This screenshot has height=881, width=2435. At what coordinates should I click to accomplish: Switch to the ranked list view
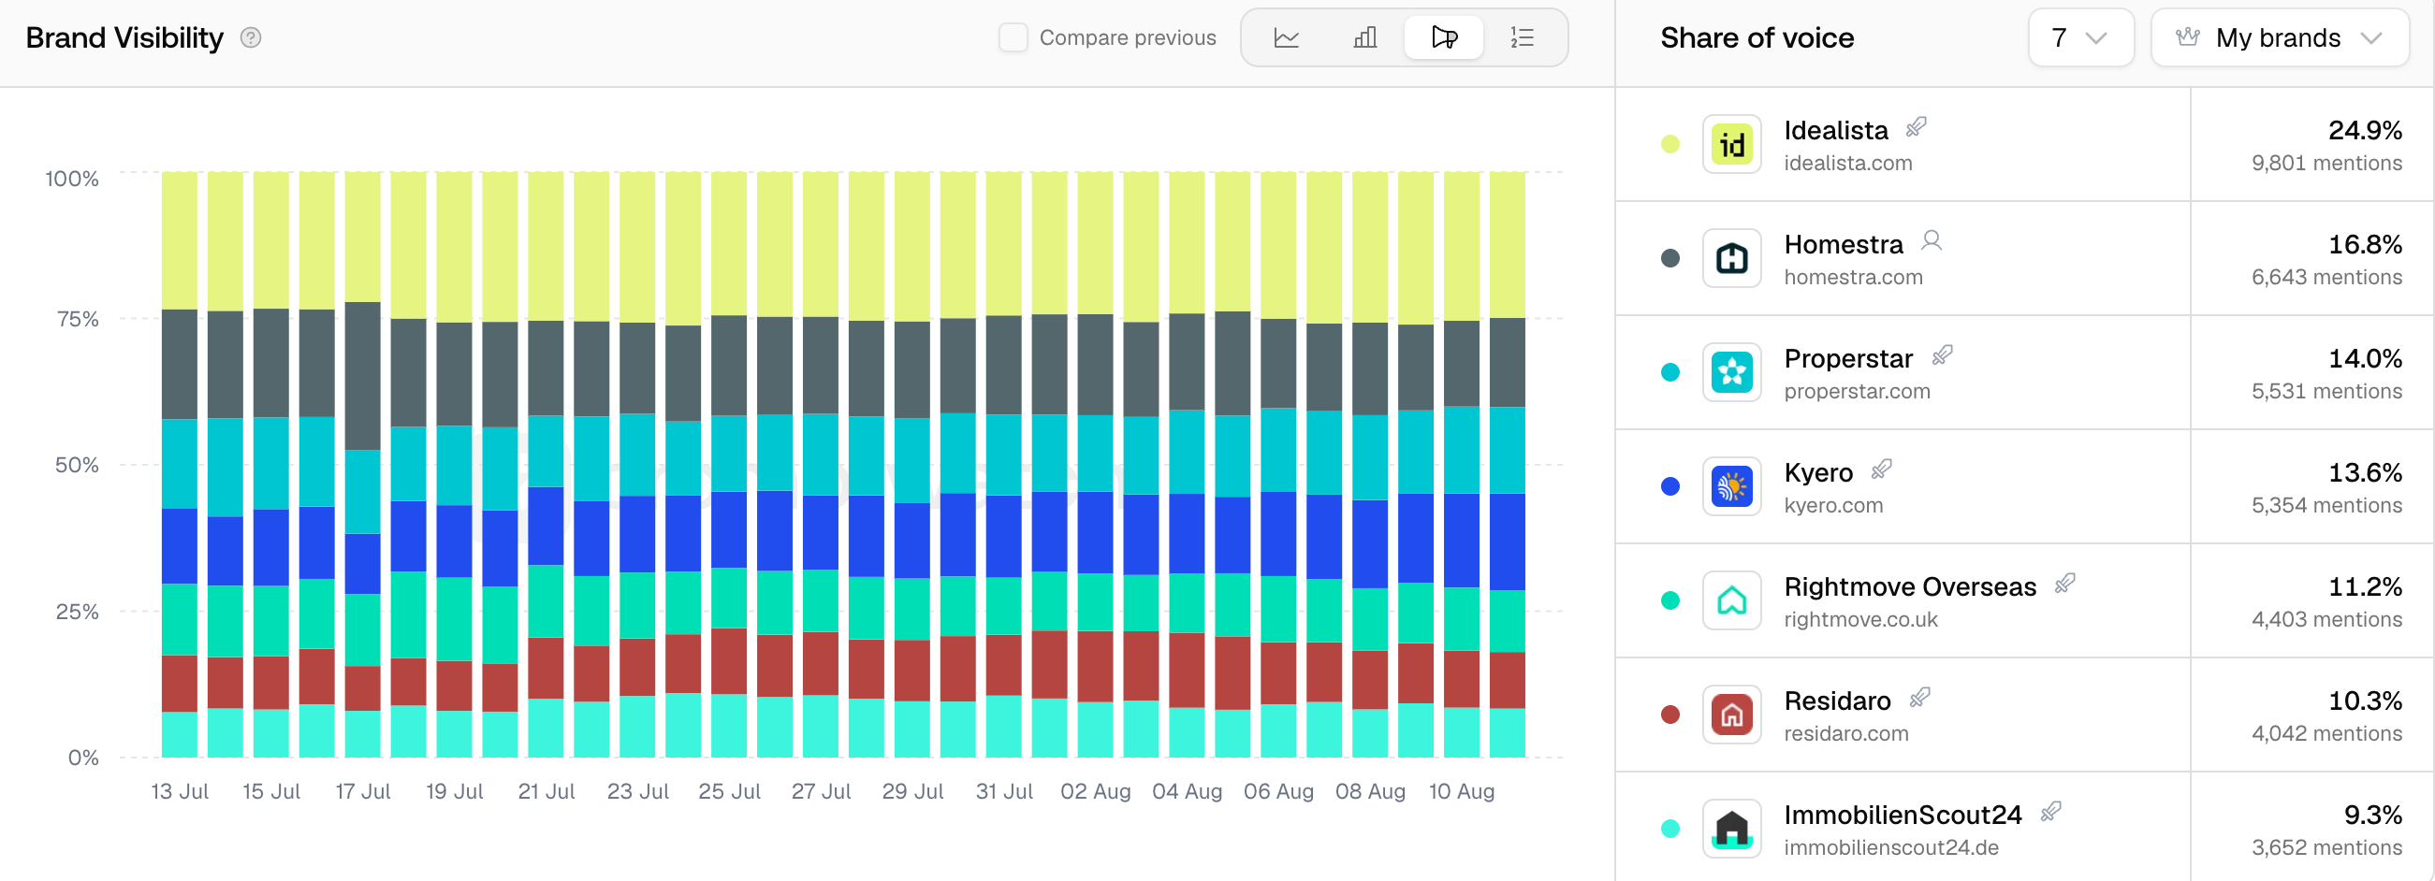(x=1522, y=37)
